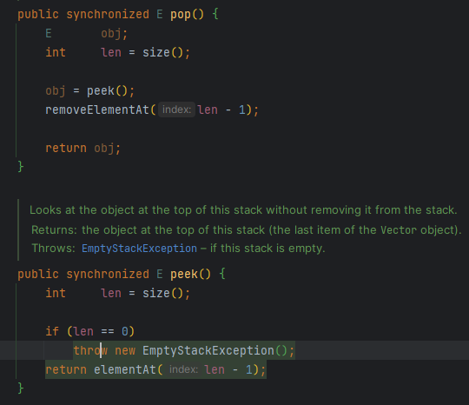Image resolution: width=469 pixels, height=405 pixels.
Task: Click the 'return obj;' statement
Action: click(83, 148)
